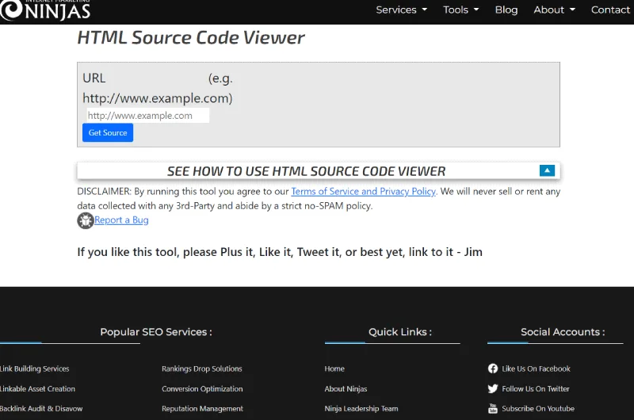This screenshot has width=634, height=420.
Task: Open the Services dropdown menu
Action: (x=401, y=10)
